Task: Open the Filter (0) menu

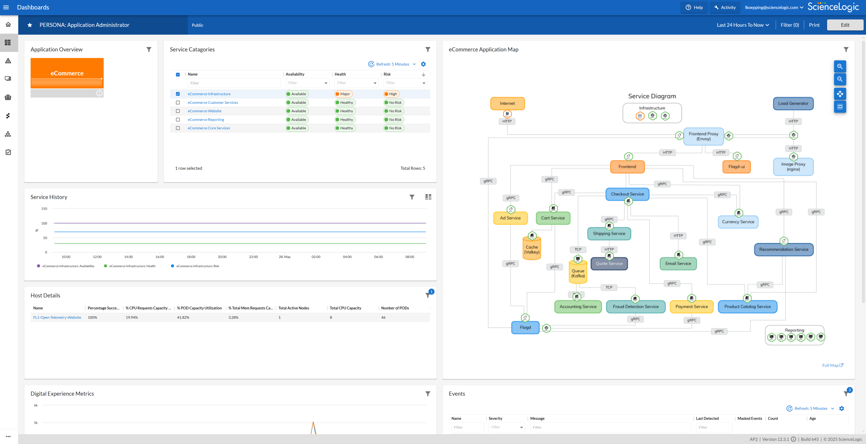Action: point(790,25)
